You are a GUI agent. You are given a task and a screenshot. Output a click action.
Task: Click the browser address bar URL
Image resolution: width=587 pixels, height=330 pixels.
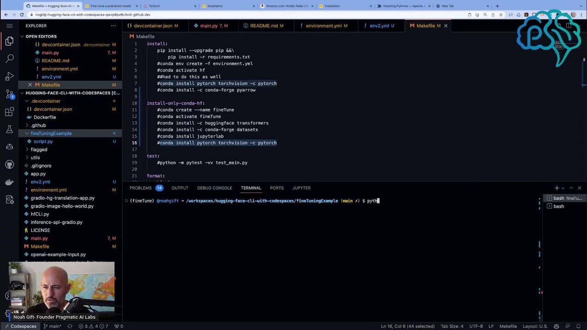point(93,15)
